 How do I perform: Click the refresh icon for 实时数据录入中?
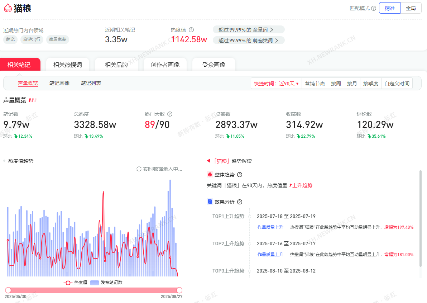tap(139, 169)
